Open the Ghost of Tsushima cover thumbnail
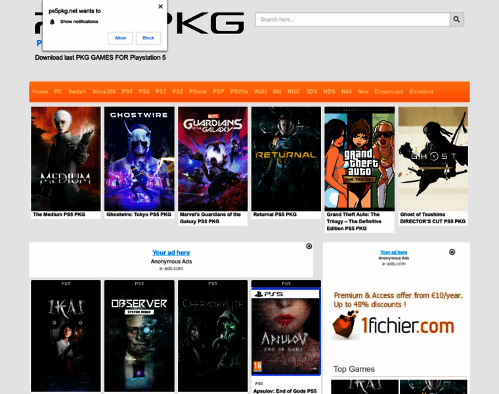This screenshot has width=499, height=394. [x=433, y=159]
